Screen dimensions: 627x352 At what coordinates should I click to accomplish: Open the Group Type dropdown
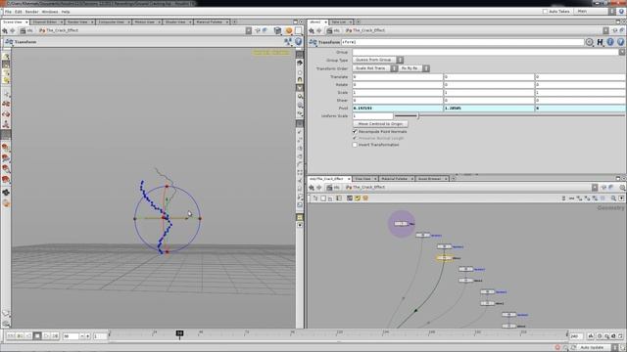click(x=378, y=60)
